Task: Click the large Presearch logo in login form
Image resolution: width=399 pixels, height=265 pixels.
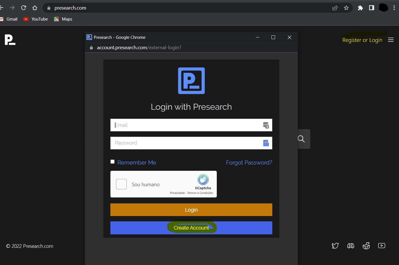Action: tap(191, 81)
